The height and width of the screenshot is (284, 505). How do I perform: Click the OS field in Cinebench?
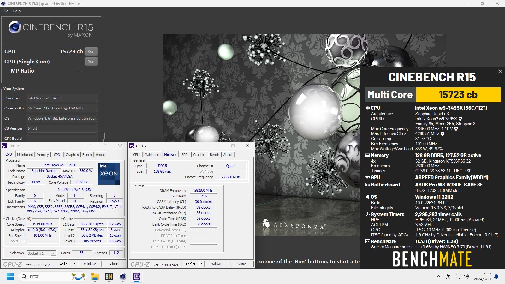click(x=62, y=118)
